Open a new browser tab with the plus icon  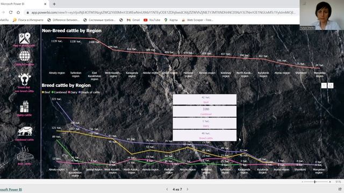click(x=54, y=4)
